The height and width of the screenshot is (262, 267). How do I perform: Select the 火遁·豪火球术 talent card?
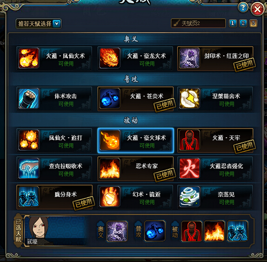pos(136,141)
